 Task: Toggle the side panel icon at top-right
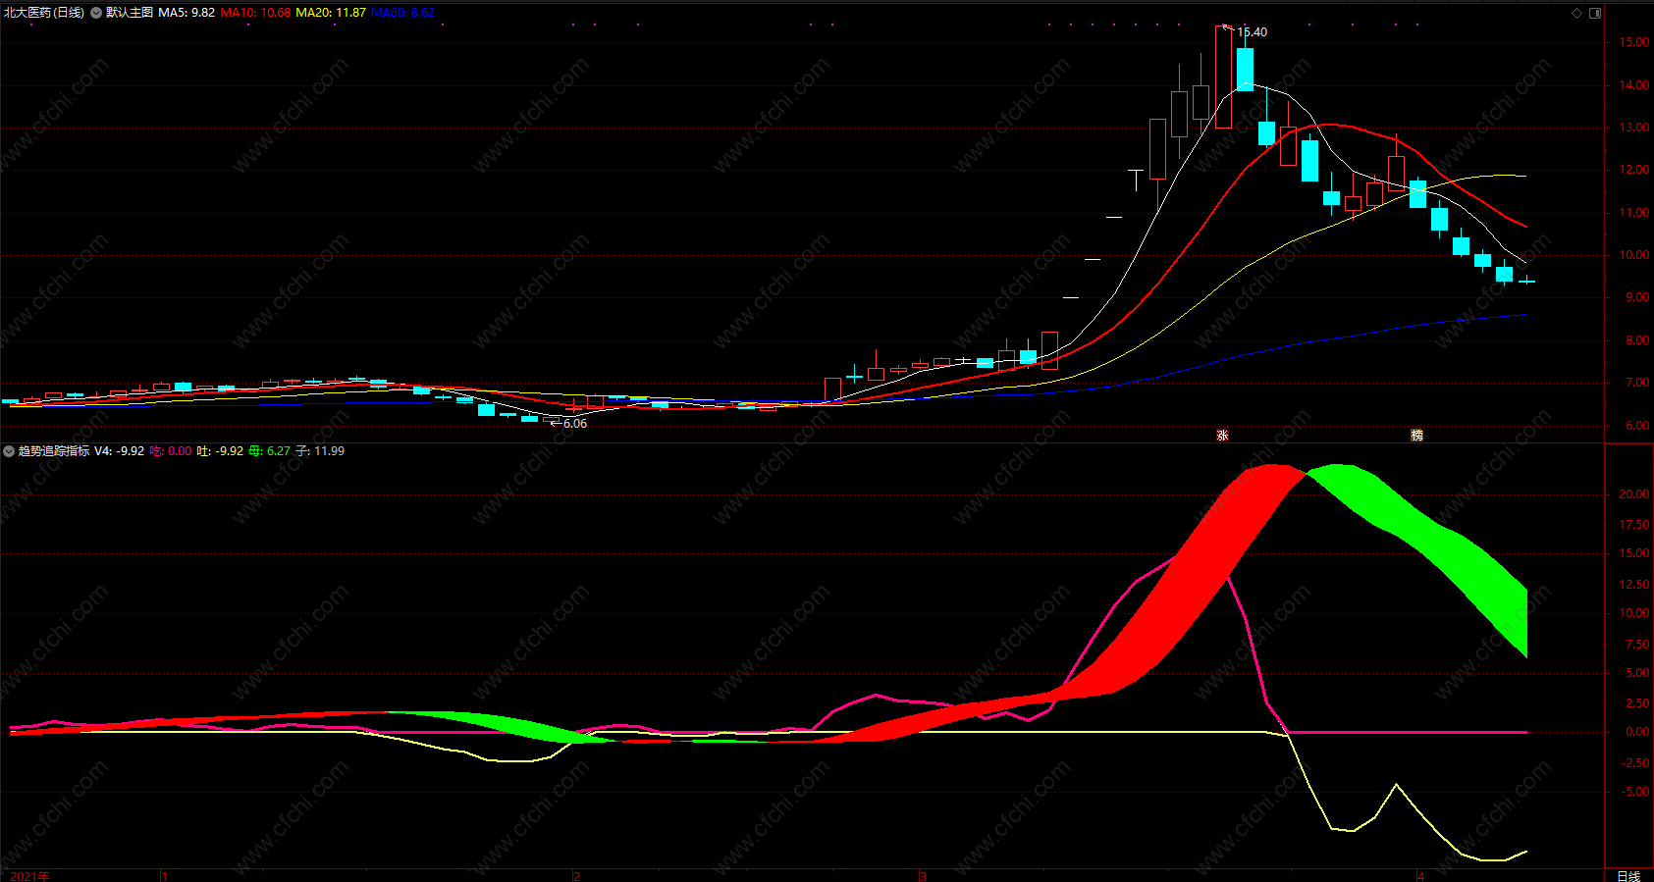click(1594, 13)
